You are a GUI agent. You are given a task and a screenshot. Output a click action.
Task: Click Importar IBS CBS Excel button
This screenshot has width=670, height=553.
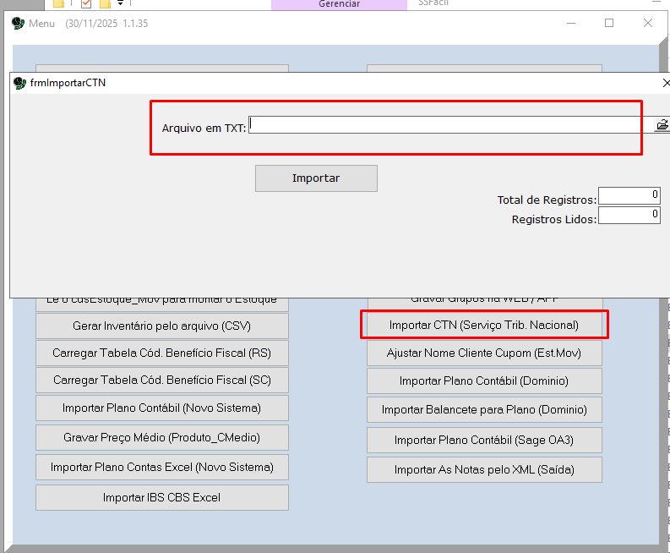162,497
